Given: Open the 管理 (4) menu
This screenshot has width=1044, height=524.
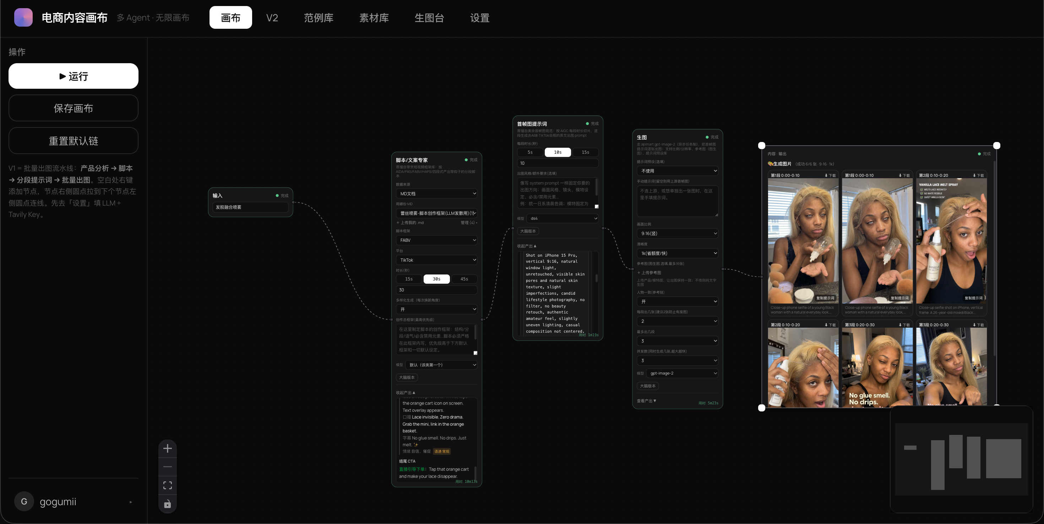Looking at the screenshot, I should [469, 223].
